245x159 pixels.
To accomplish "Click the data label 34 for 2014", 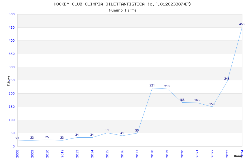I will pyautogui.click(x=92, y=135).
